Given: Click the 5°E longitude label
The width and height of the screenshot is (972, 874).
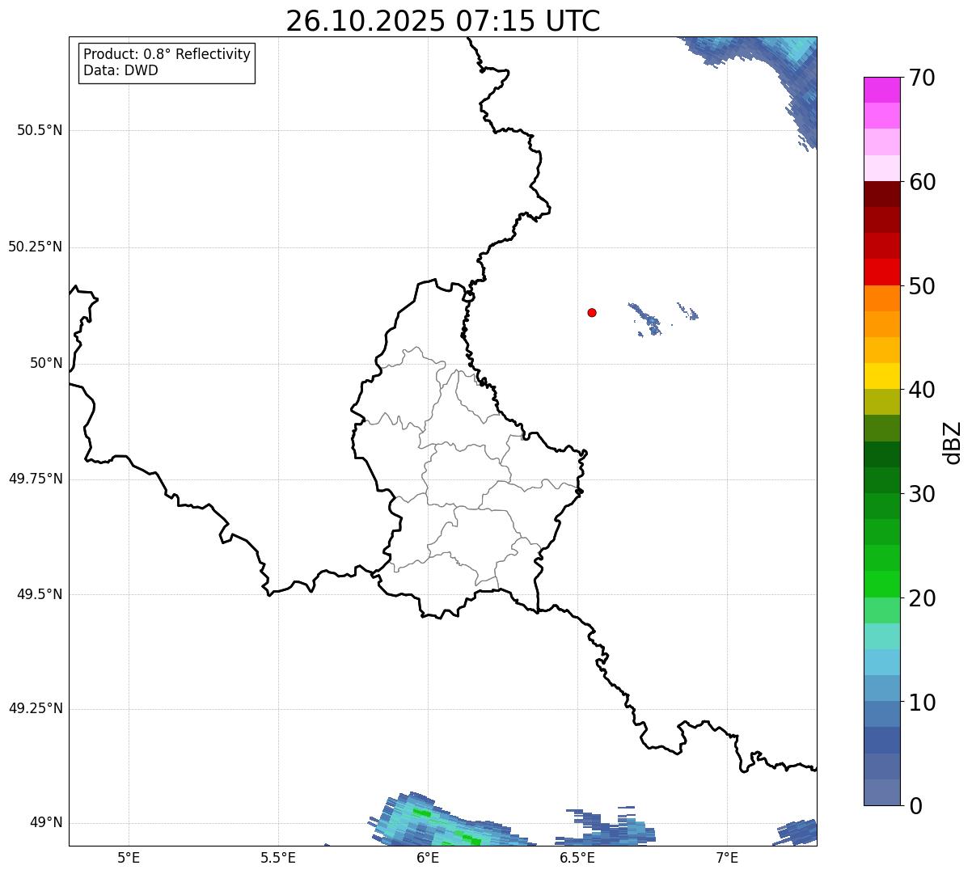Looking at the screenshot, I should pyautogui.click(x=129, y=857).
